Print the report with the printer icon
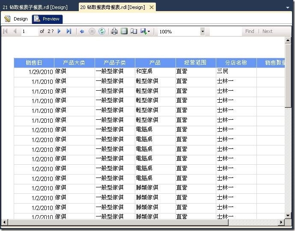Viewport: 295px width, 231px height. pos(114,31)
